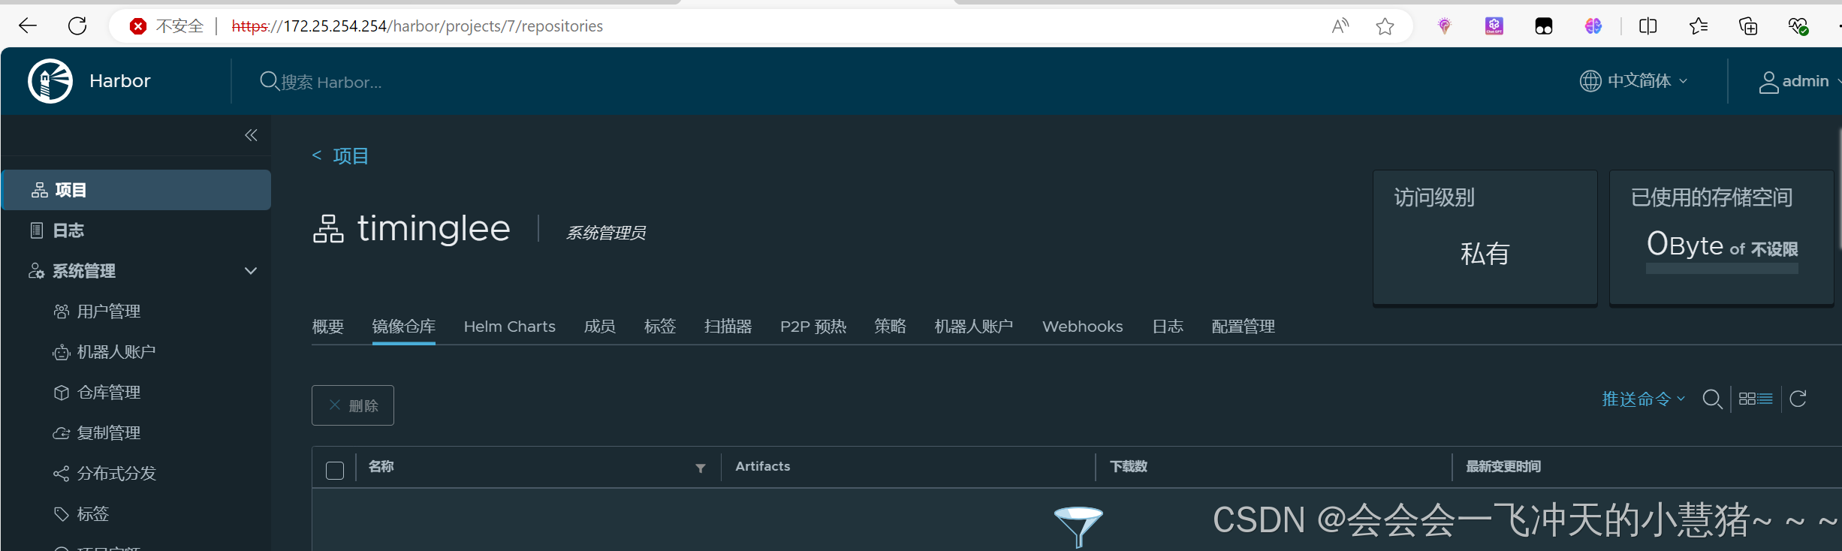Switch to card view layout icon
This screenshot has height=551, width=1842.
tap(1747, 399)
